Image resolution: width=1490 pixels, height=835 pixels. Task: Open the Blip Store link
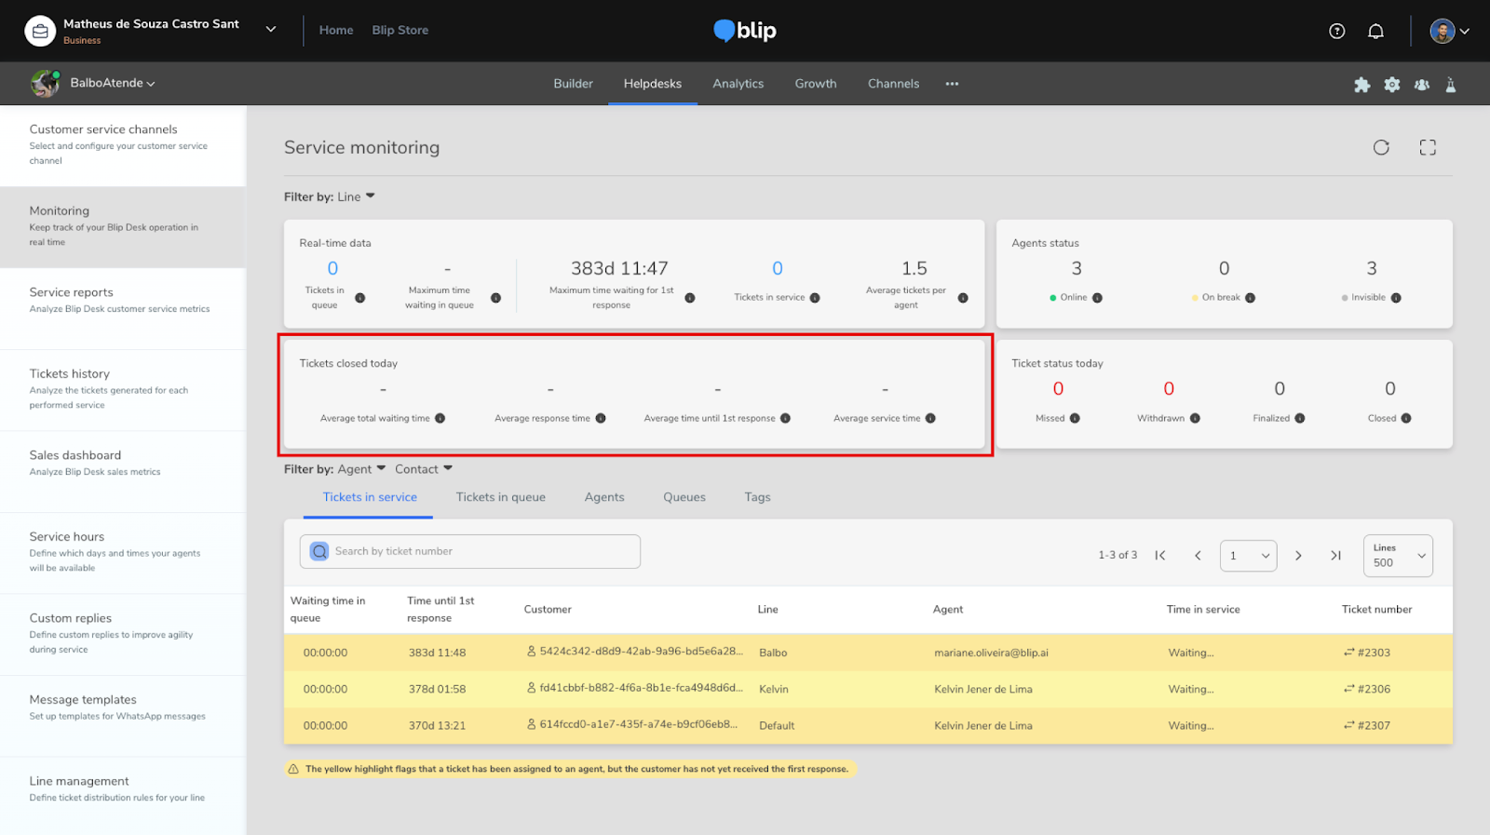click(x=400, y=30)
